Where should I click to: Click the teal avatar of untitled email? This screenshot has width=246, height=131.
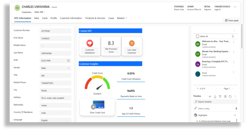point(198,74)
